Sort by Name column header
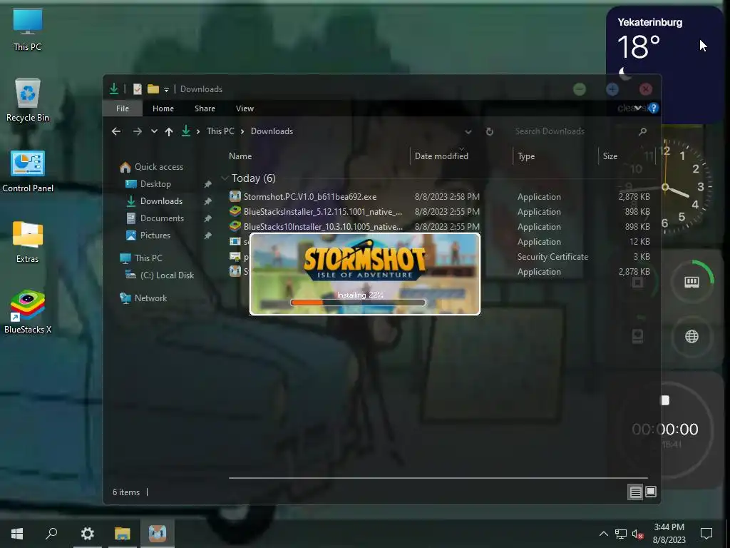This screenshot has height=548, width=730. tap(240, 156)
